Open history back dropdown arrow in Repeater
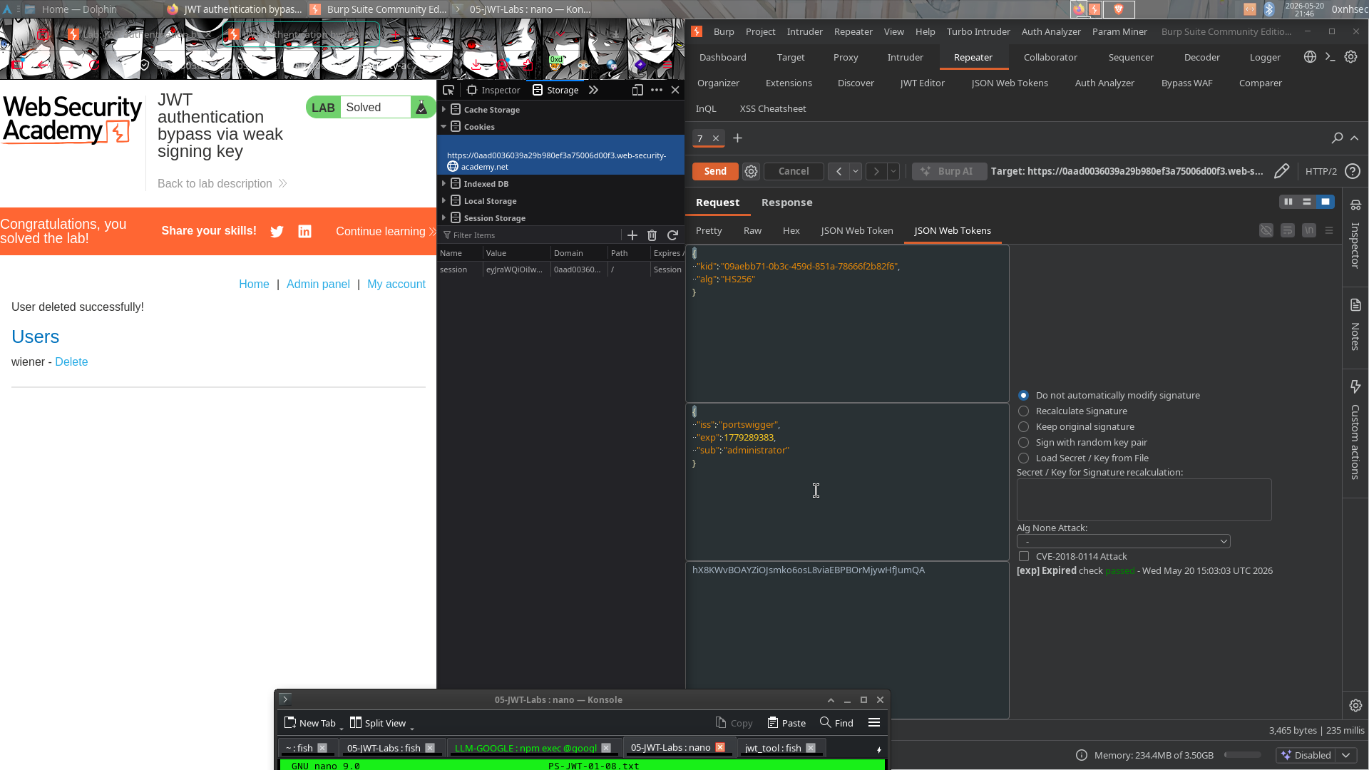The image size is (1369, 770). click(855, 171)
